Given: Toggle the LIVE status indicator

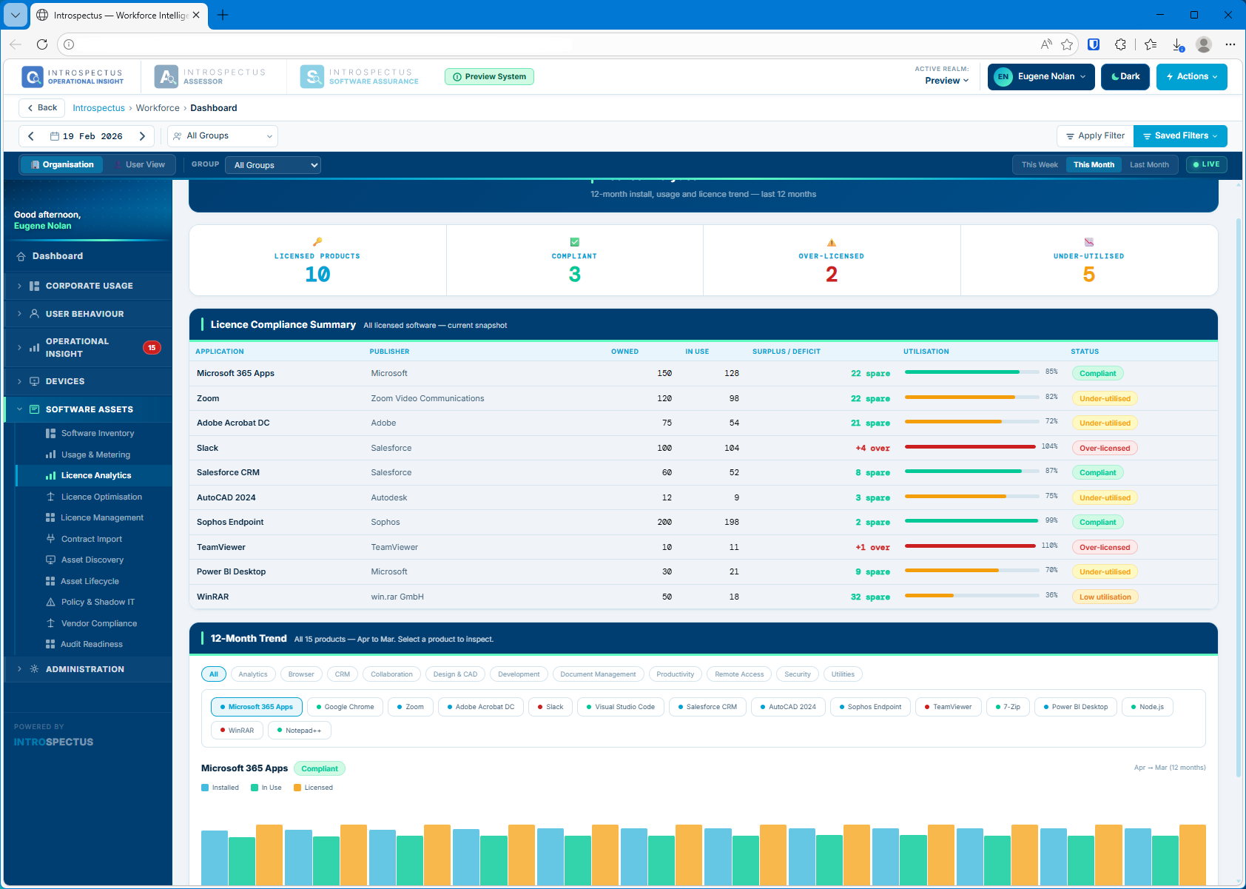Looking at the screenshot, I should click(x=1206, y=165).
